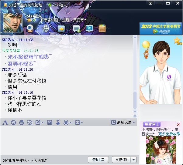
Task: Open the window options menu button in title bar
Action: pos(151,3)
